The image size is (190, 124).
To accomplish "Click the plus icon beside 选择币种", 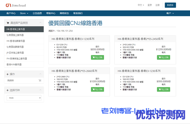I will click(8, 90).
